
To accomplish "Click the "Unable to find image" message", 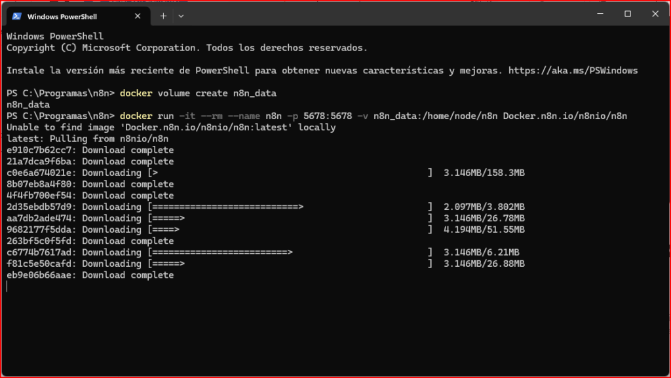I will 171,127.
